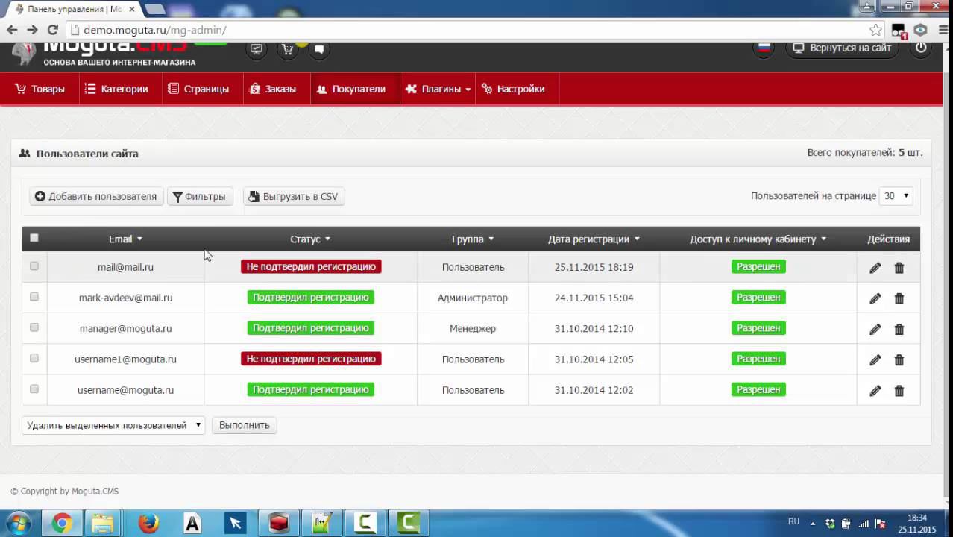Click Менеджер group cell

pos(473,328)
